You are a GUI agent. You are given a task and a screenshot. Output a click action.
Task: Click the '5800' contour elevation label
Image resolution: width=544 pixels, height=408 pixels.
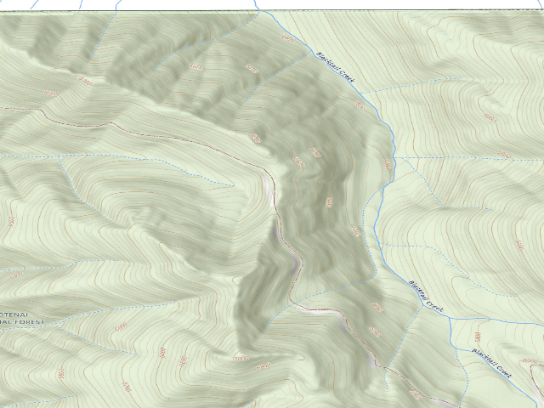(478, 336)
